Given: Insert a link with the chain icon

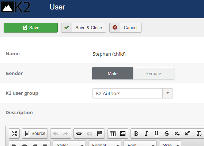Looking at the screenshot, I should click(x=79, y=134).
